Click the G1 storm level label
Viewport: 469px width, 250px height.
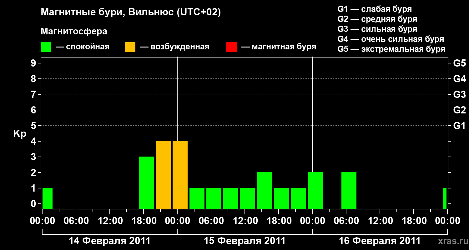459,126
